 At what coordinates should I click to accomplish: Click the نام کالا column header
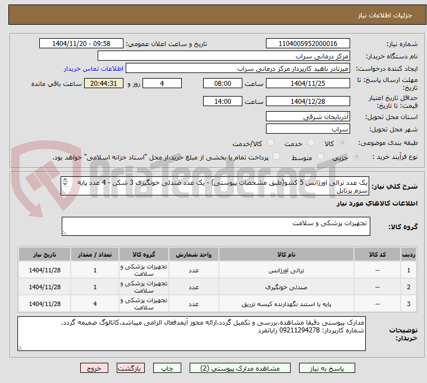pyautogui.click(x=286, y=254)
